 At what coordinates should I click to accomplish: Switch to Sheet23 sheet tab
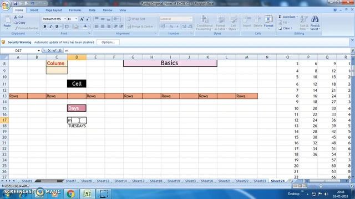coord(260,181)
